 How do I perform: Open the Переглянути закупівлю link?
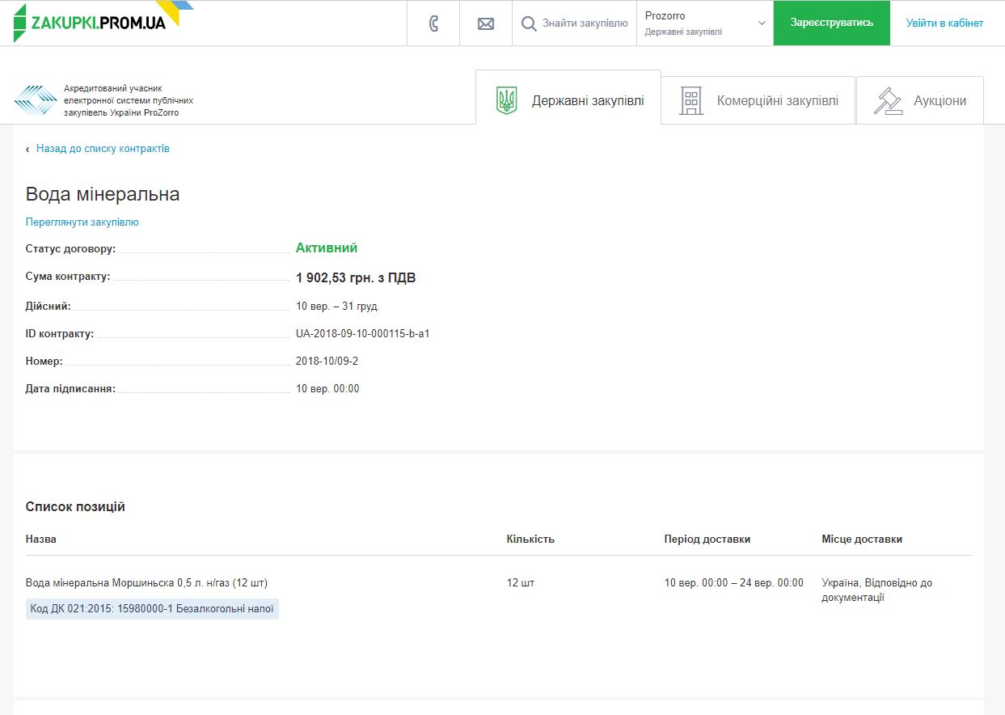point(82,222)
